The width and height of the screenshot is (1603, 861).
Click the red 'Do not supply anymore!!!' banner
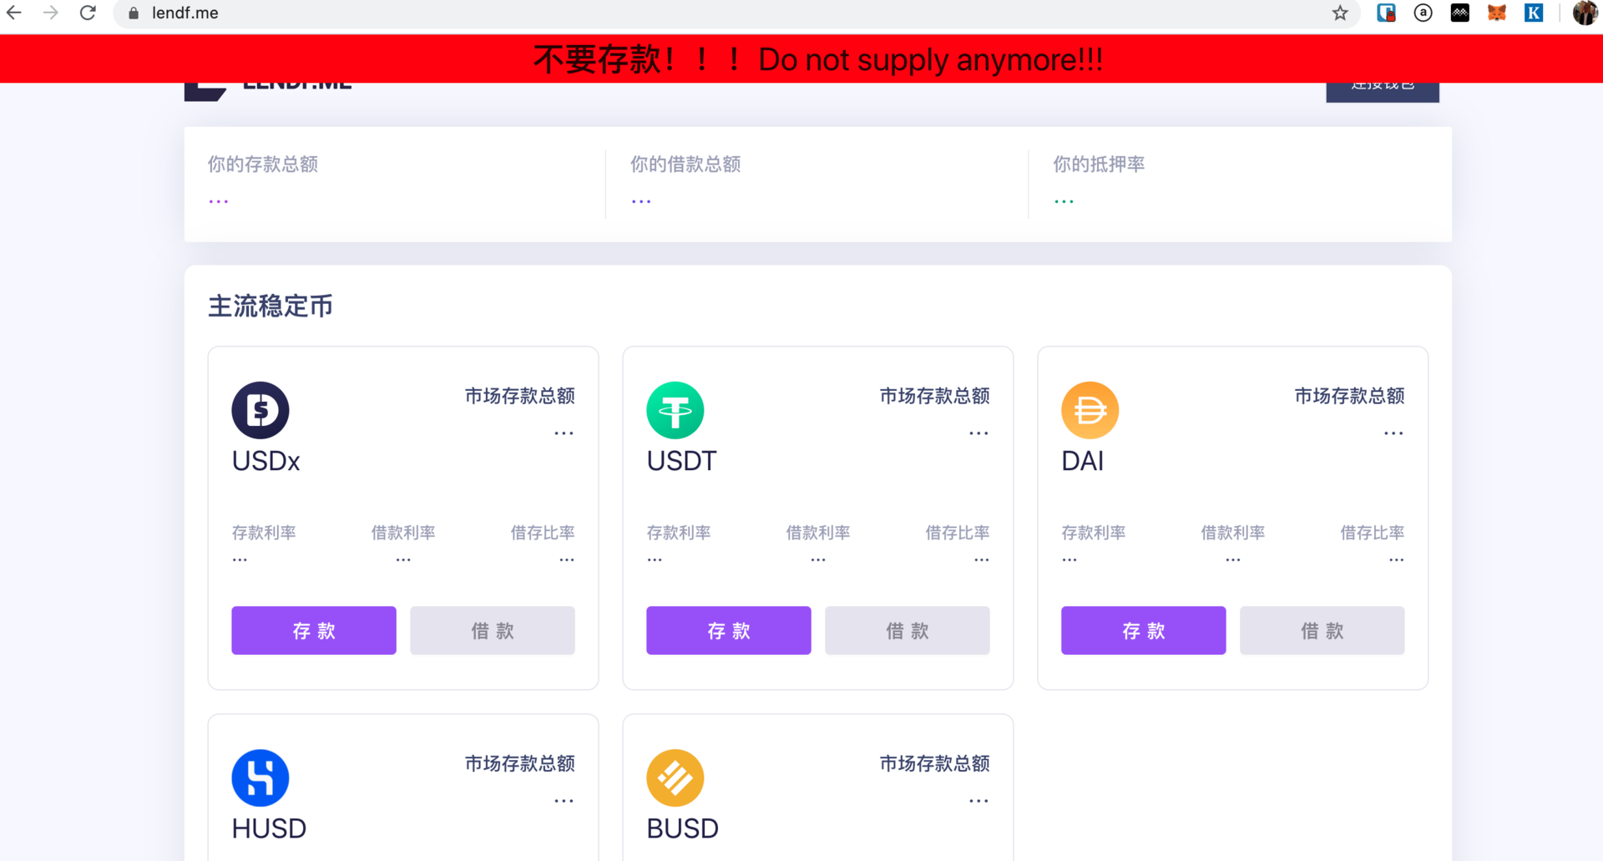[x=801, y=58]
